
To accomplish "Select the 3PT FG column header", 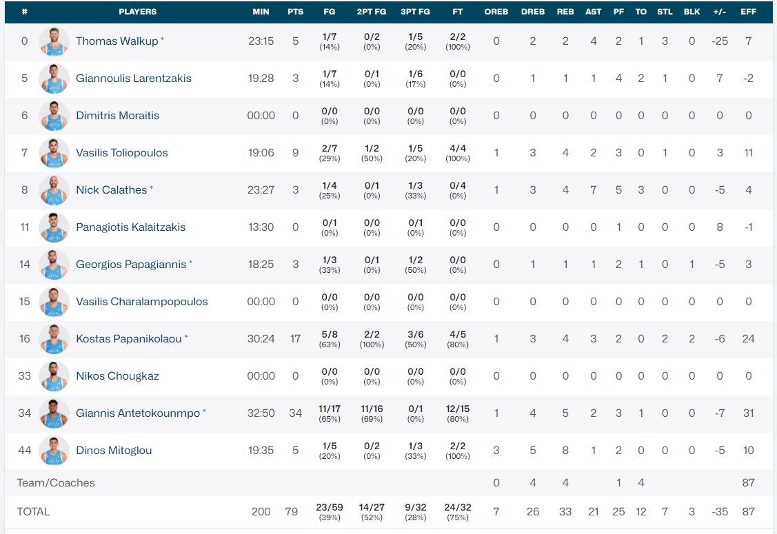I will pos(415,12).
